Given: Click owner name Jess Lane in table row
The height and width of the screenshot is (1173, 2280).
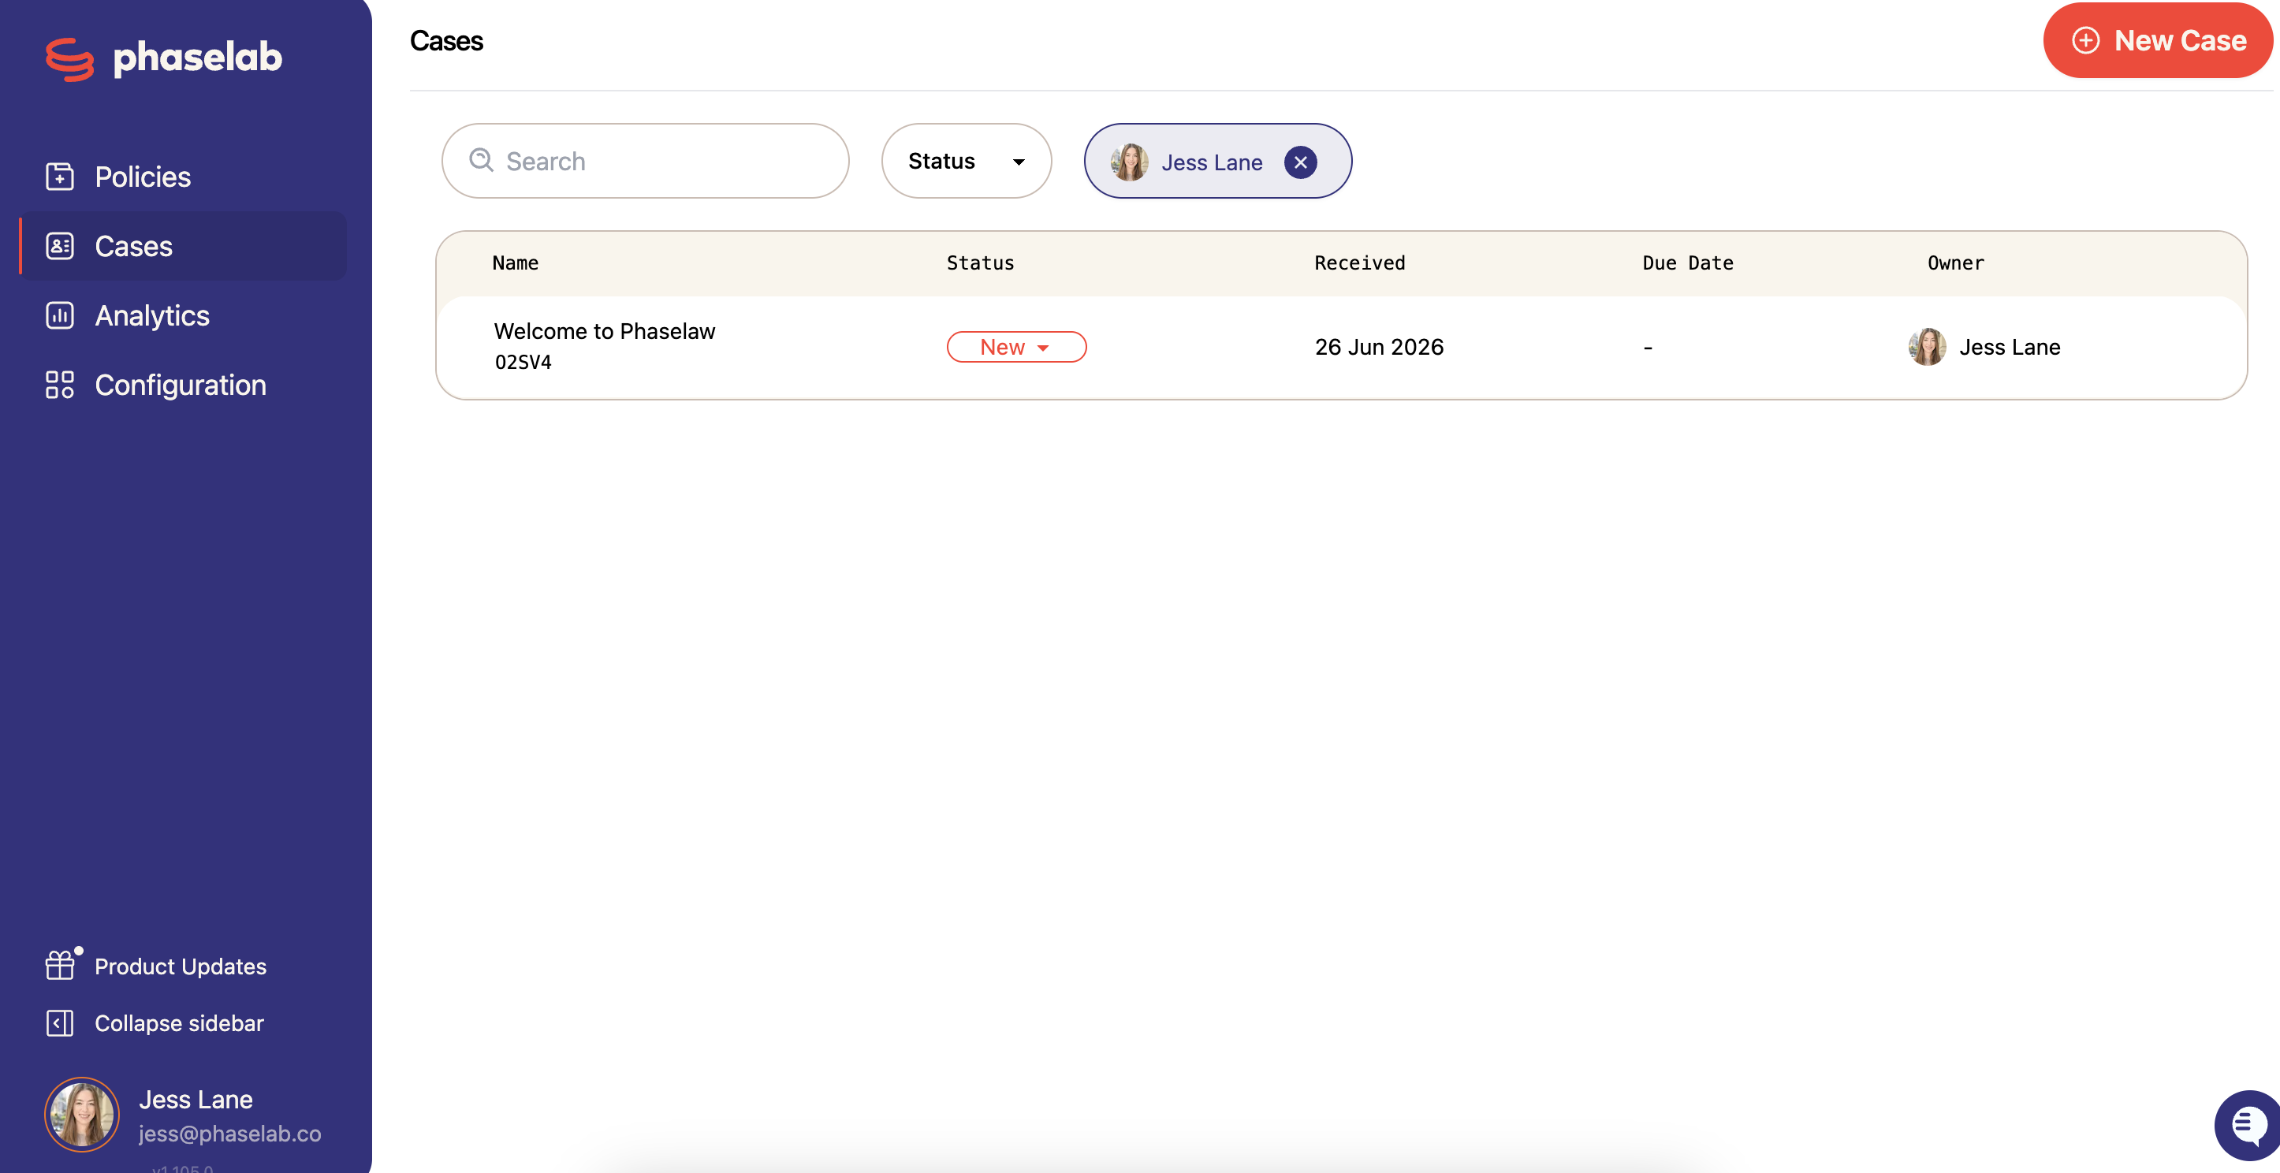Looking at the screenshot, I should [x=2009, y=347].
